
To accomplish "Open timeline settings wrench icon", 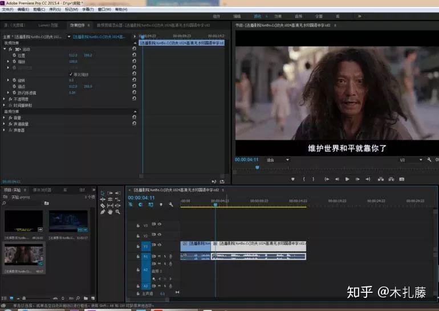I will click(171, 204).
